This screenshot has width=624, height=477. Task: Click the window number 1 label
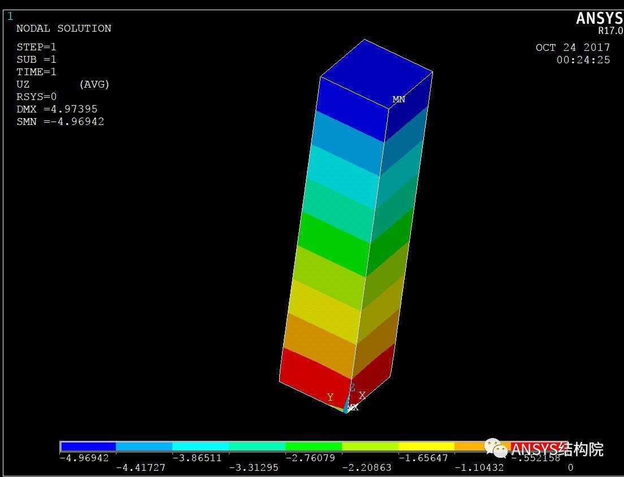pyautogui.click(x=10, y=16)
